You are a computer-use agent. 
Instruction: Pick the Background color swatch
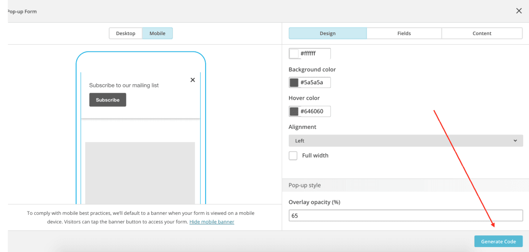coord(294,83)
